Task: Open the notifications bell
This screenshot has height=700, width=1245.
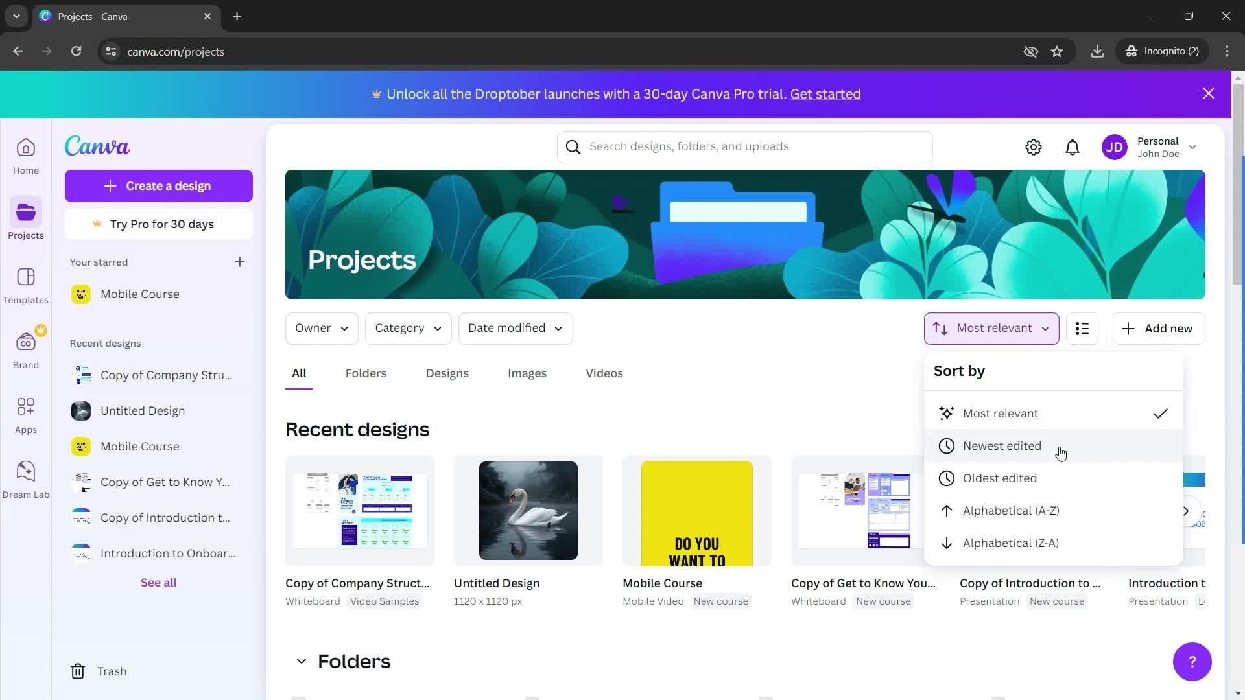Action: click(1073, 147)
